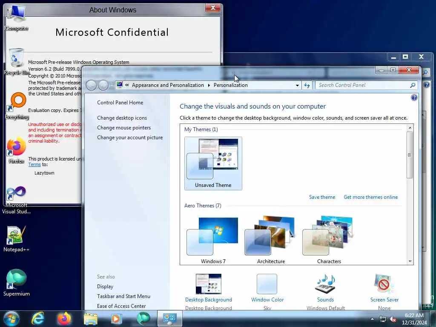Click Get more themes online
The image size is (436, 327).
click(371, 197)
